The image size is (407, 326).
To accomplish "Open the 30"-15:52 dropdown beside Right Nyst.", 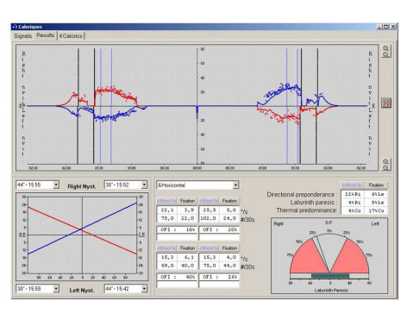I will pyautogui.click(x=144, y=185).
